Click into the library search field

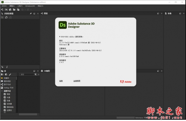point(27,75)
